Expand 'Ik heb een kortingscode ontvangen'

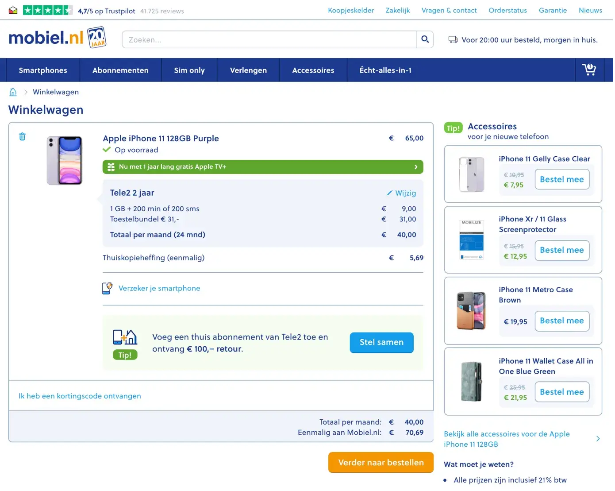80,396
